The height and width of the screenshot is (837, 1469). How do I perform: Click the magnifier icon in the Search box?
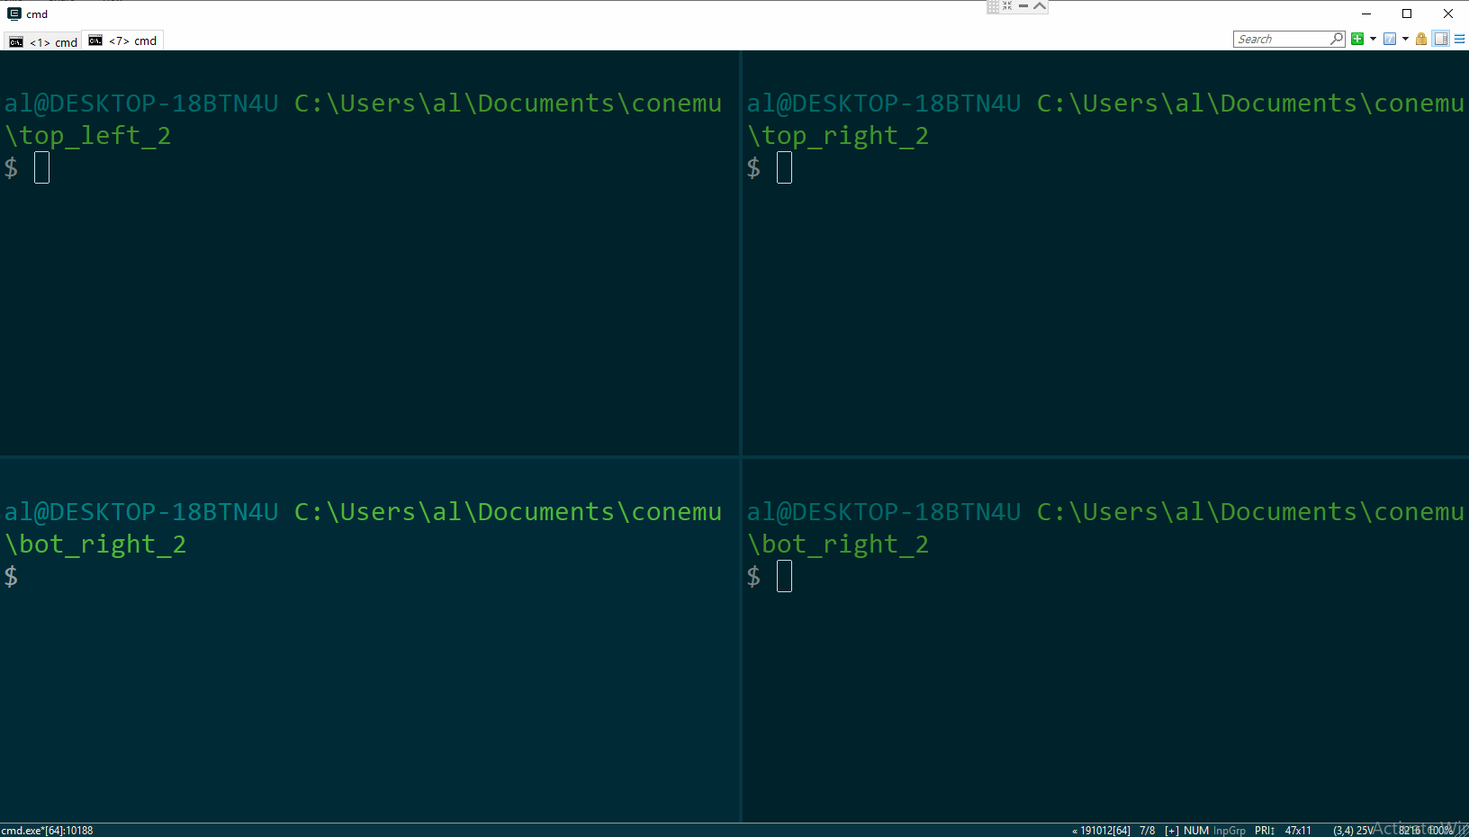coord(1337,39)
